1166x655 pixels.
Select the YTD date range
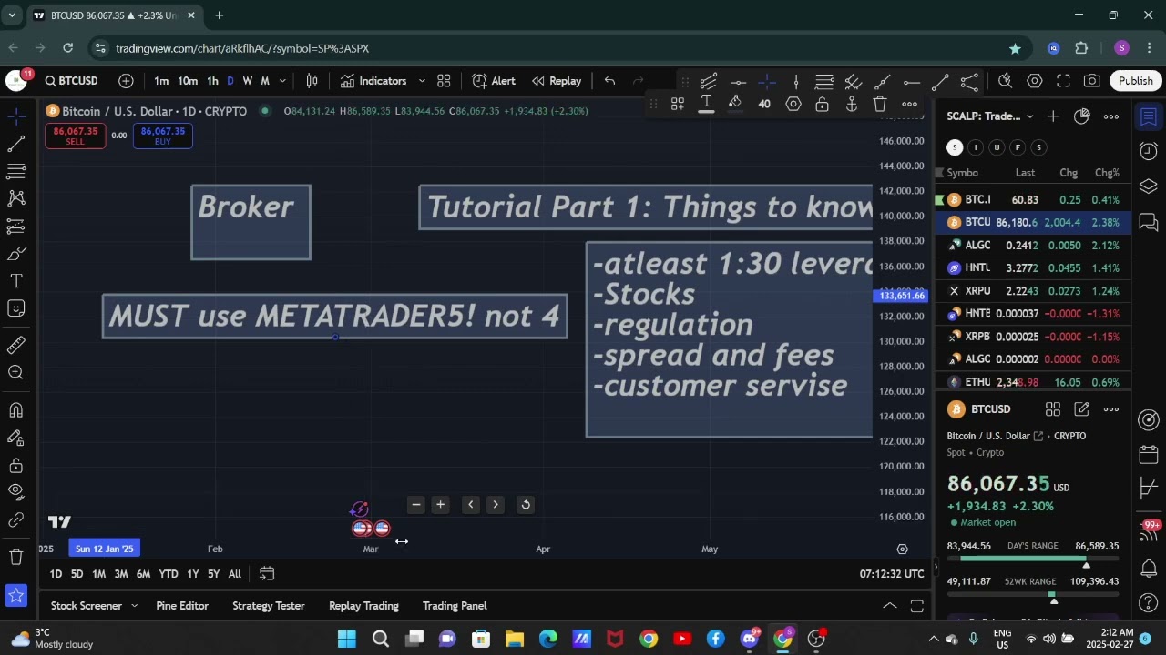[169, 574]
